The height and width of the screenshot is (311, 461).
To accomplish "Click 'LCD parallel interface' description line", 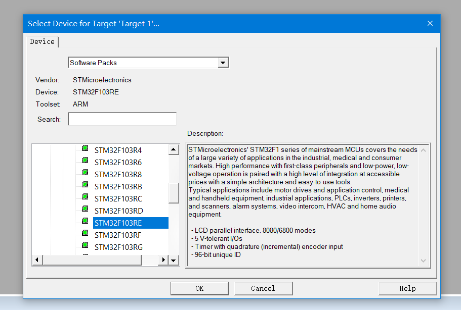I will [x=254, y=230].
